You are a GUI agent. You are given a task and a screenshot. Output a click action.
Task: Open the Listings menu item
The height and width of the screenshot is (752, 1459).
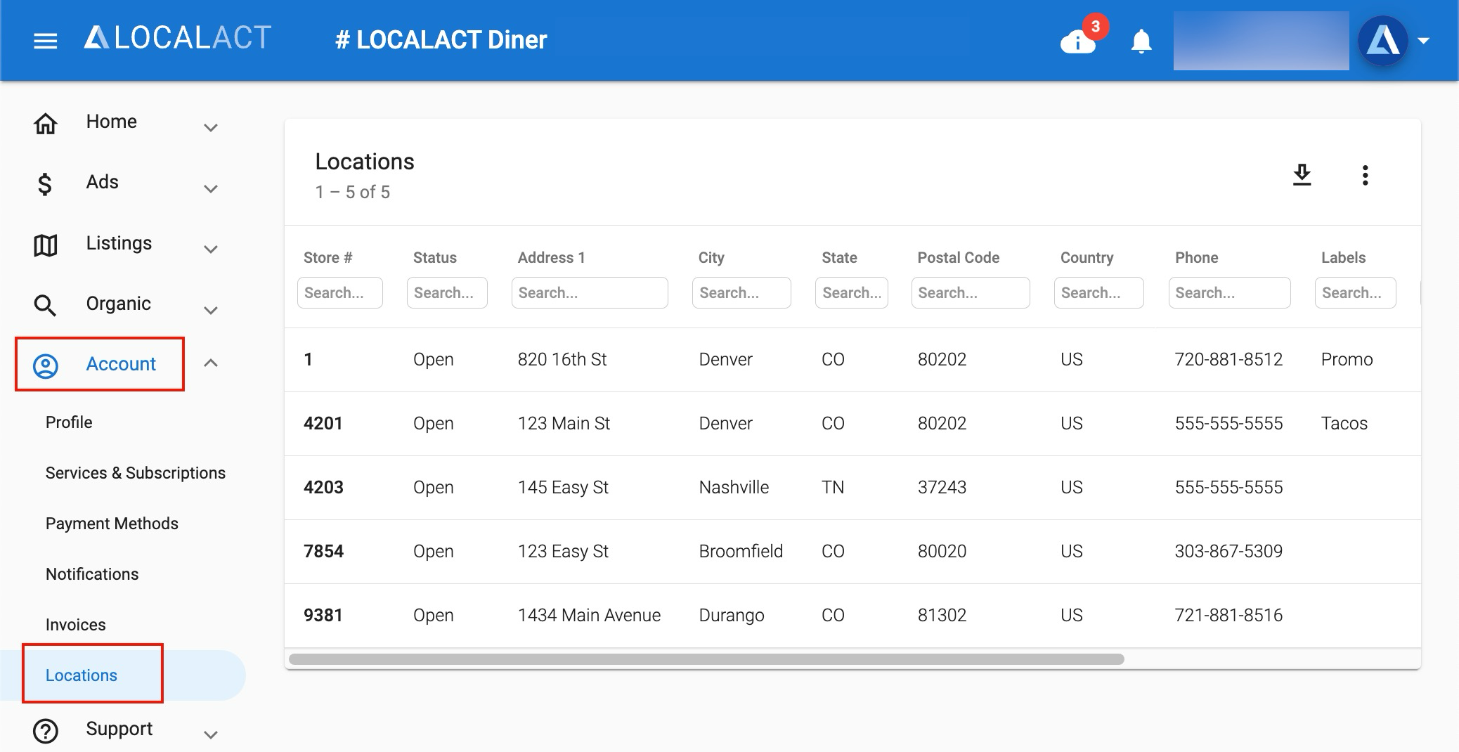coord(119,243)
